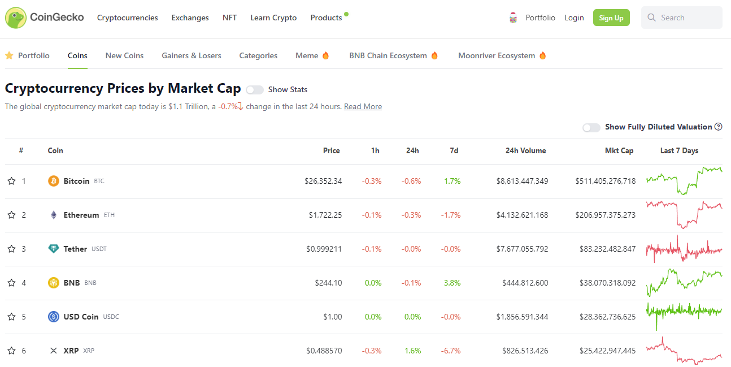Image resolution: width=731 pixels, height=367 pixels.
Task: Open the USD Coin page link
Action: (x=81, y=317)
